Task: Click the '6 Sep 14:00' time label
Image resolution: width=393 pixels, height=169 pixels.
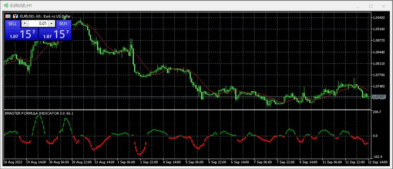Action: (x=240, y=162)
